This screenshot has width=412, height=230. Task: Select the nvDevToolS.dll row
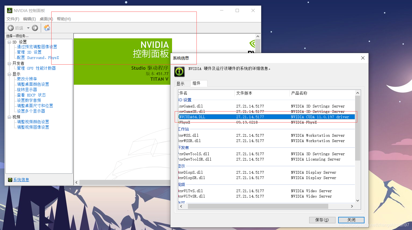267,154
